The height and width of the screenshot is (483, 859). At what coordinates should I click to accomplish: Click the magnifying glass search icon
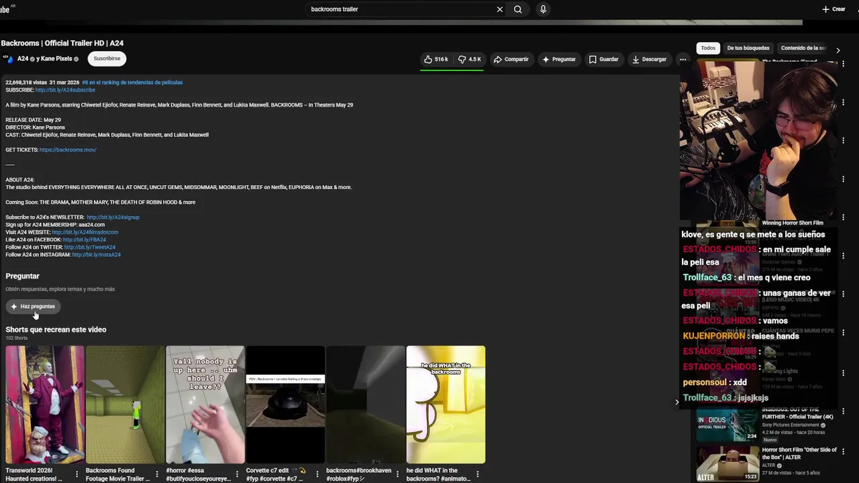pos(517,9)
